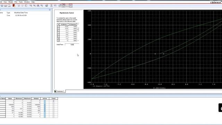Click the curve-shaped icon in the view group
This screenshot has height=125, width=222.
pos(67,6)
